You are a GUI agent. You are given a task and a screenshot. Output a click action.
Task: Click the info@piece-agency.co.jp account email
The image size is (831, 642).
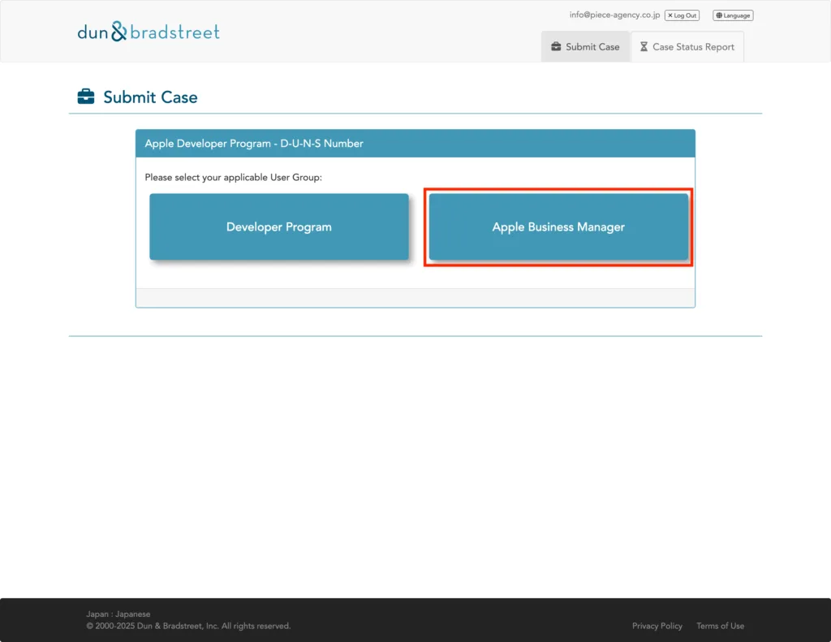pyautogui.click(x=615, y=15)
